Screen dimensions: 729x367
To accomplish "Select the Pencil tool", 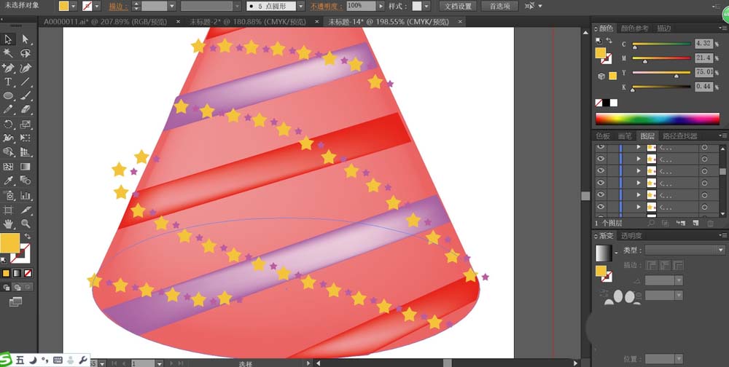I will [8, 110].
